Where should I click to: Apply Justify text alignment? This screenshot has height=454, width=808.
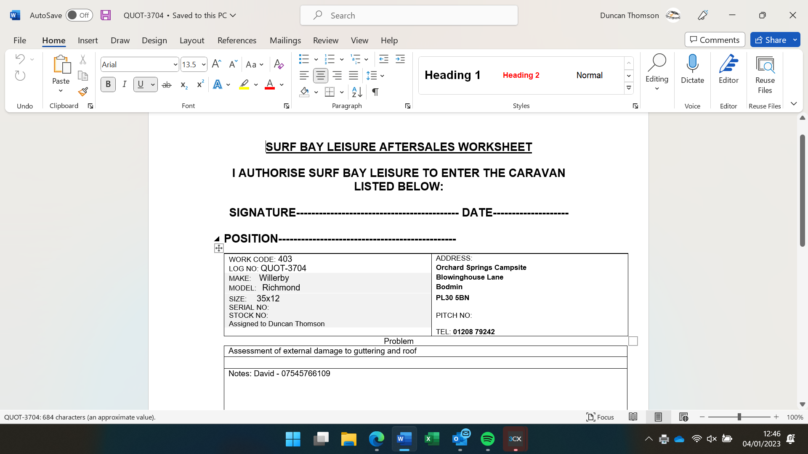click(353, 76)
